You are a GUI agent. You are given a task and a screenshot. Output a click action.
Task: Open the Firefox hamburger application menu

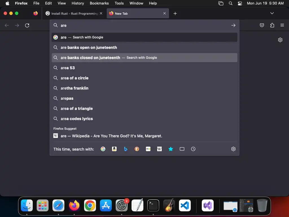[x=282, y=25]
